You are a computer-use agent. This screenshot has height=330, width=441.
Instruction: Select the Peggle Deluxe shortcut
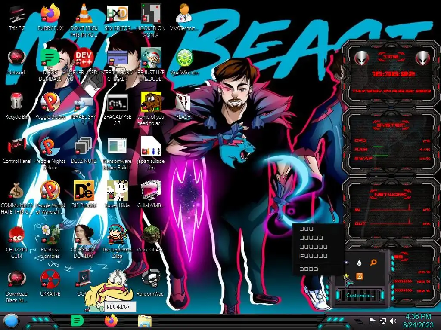[50, 107]
